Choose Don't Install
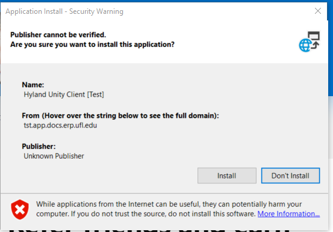 [x=290, y=176]
